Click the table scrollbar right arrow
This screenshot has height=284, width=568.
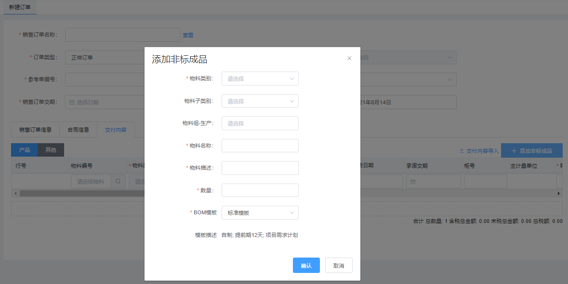(x=558, y=194)
